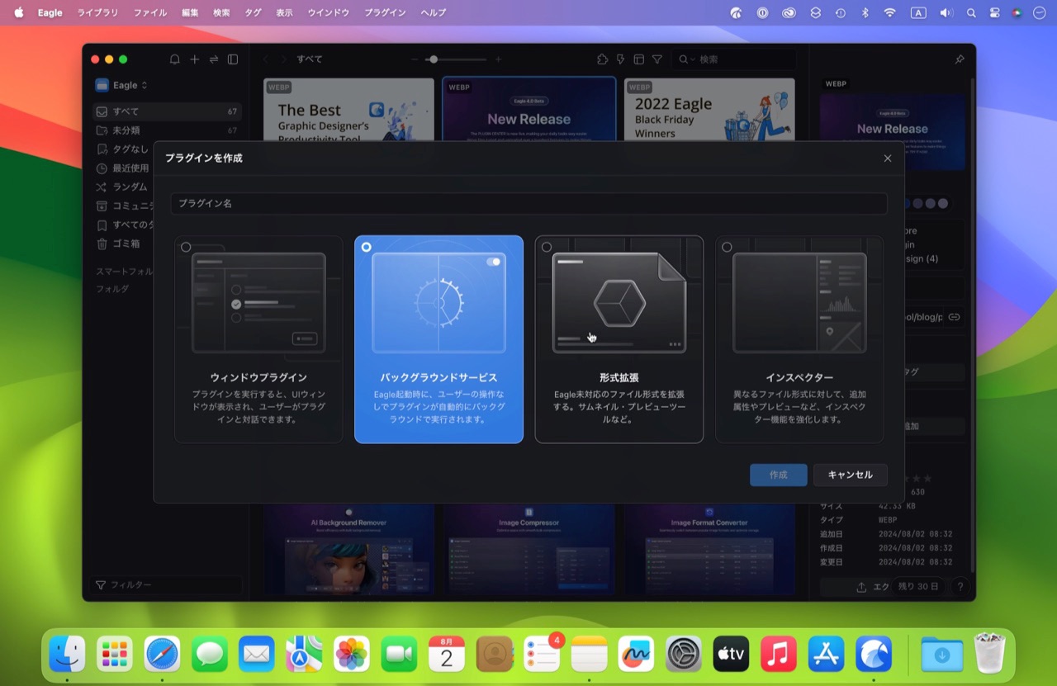Image resolution: width=1057 pixels, height=686 pixels.
Task: Open the 編集 menu
Action: (190, 12)
